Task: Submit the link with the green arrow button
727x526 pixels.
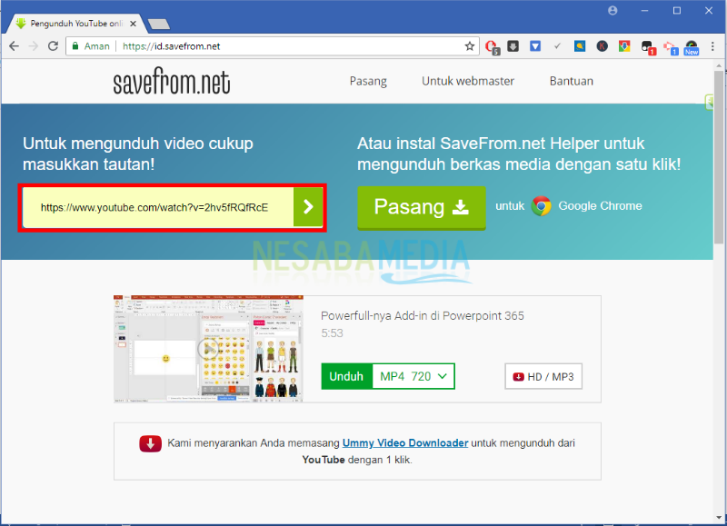Action: pos(308,207)
